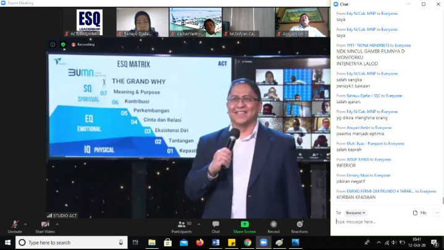Start recording with the Record icon
This screenshot has height=250, width=444.
[x=273, y=225]
